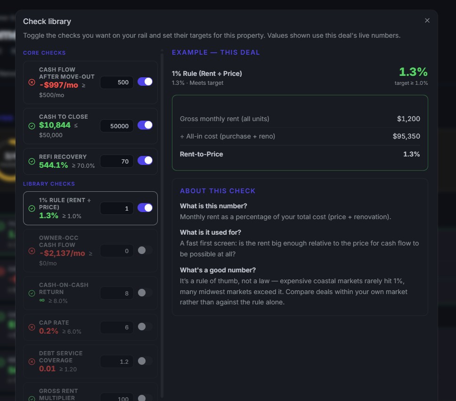Image resolution: width=456 pixels, height=401 pixels.
Task: Click the green check icon beside Cash-on-Cash Return
Action: (32, 293)
